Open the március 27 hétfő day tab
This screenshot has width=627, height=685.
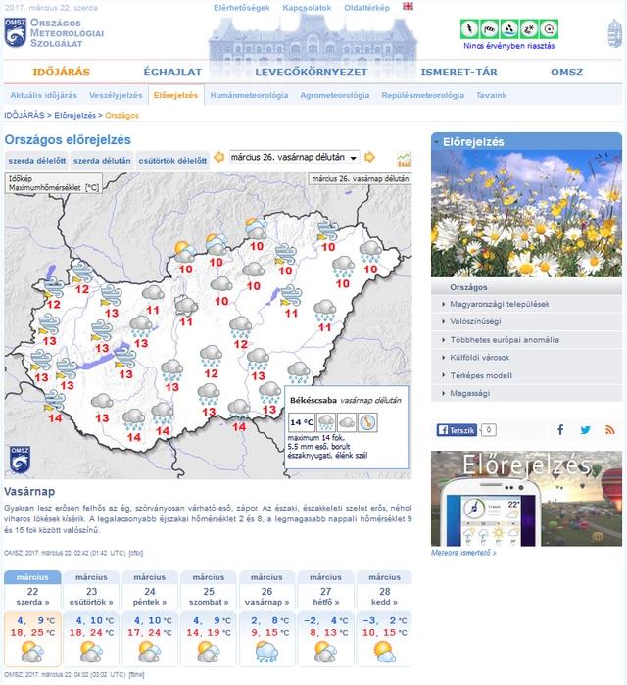coord(325,590)
